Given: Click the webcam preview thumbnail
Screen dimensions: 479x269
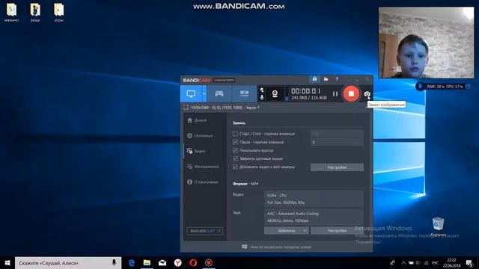Looking at the screenshot, I should coord(427,43).
